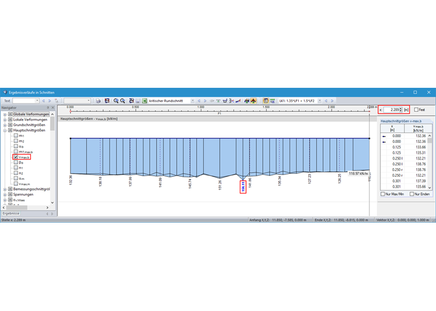This screenshot has width=436, height=311.
Task: Select next load case with arrow after LK1 dropdown
Action: pos(332,100)
